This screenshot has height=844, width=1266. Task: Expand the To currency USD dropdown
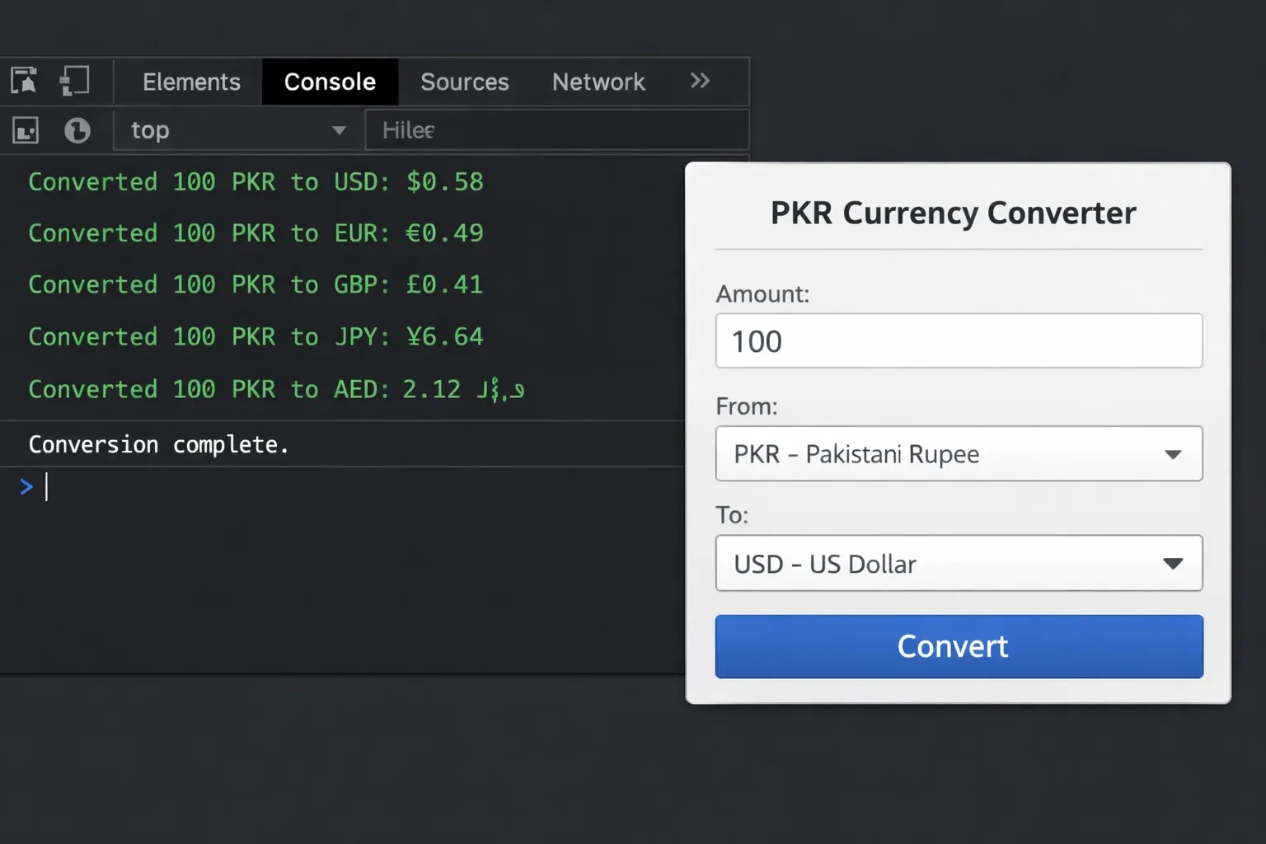click(x=959, y=564)
